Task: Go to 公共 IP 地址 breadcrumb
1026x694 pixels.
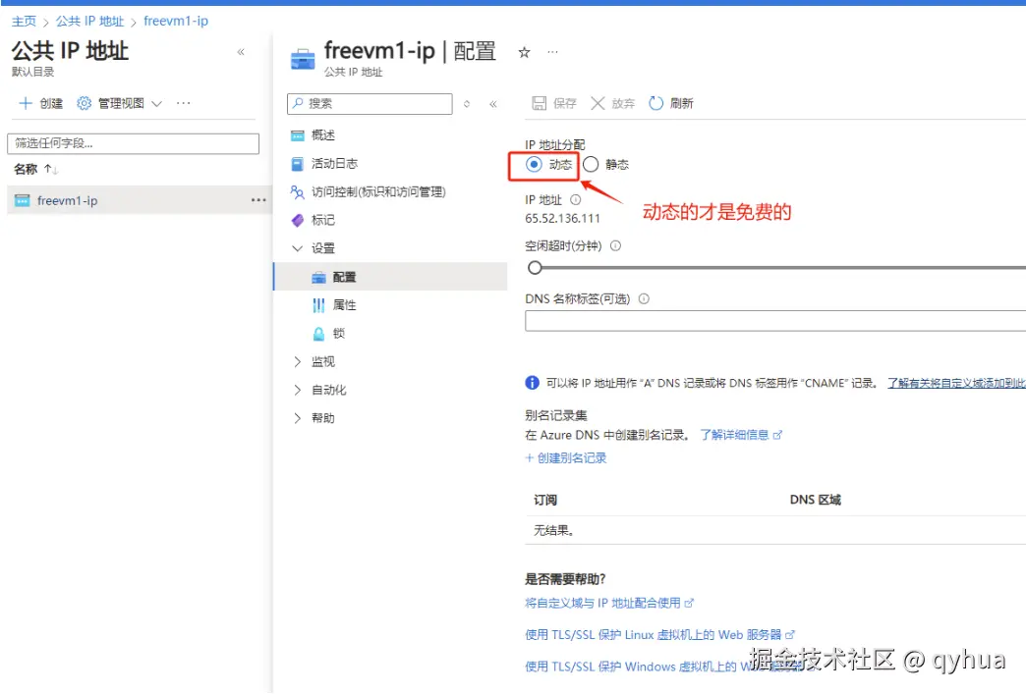Action: [x=89, y=21]
